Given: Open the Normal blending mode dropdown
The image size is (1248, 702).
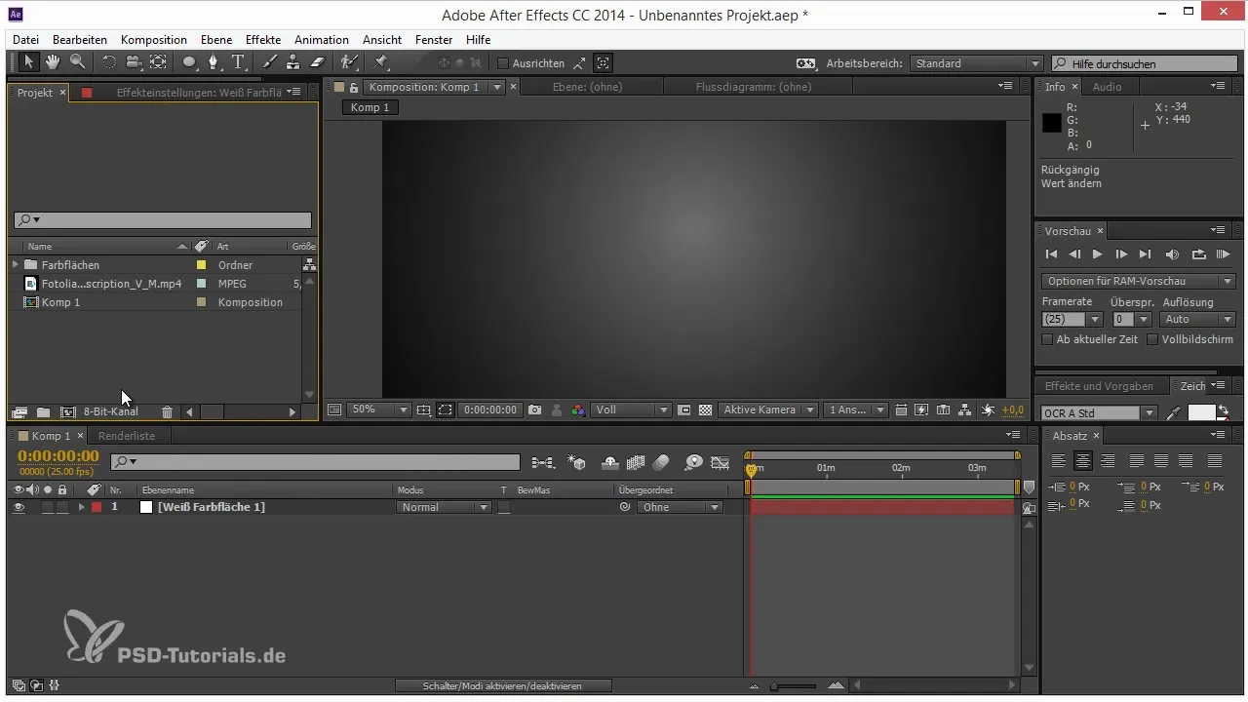Looking at the screenshot, I should pyautogui.click(x=444, y=507).
